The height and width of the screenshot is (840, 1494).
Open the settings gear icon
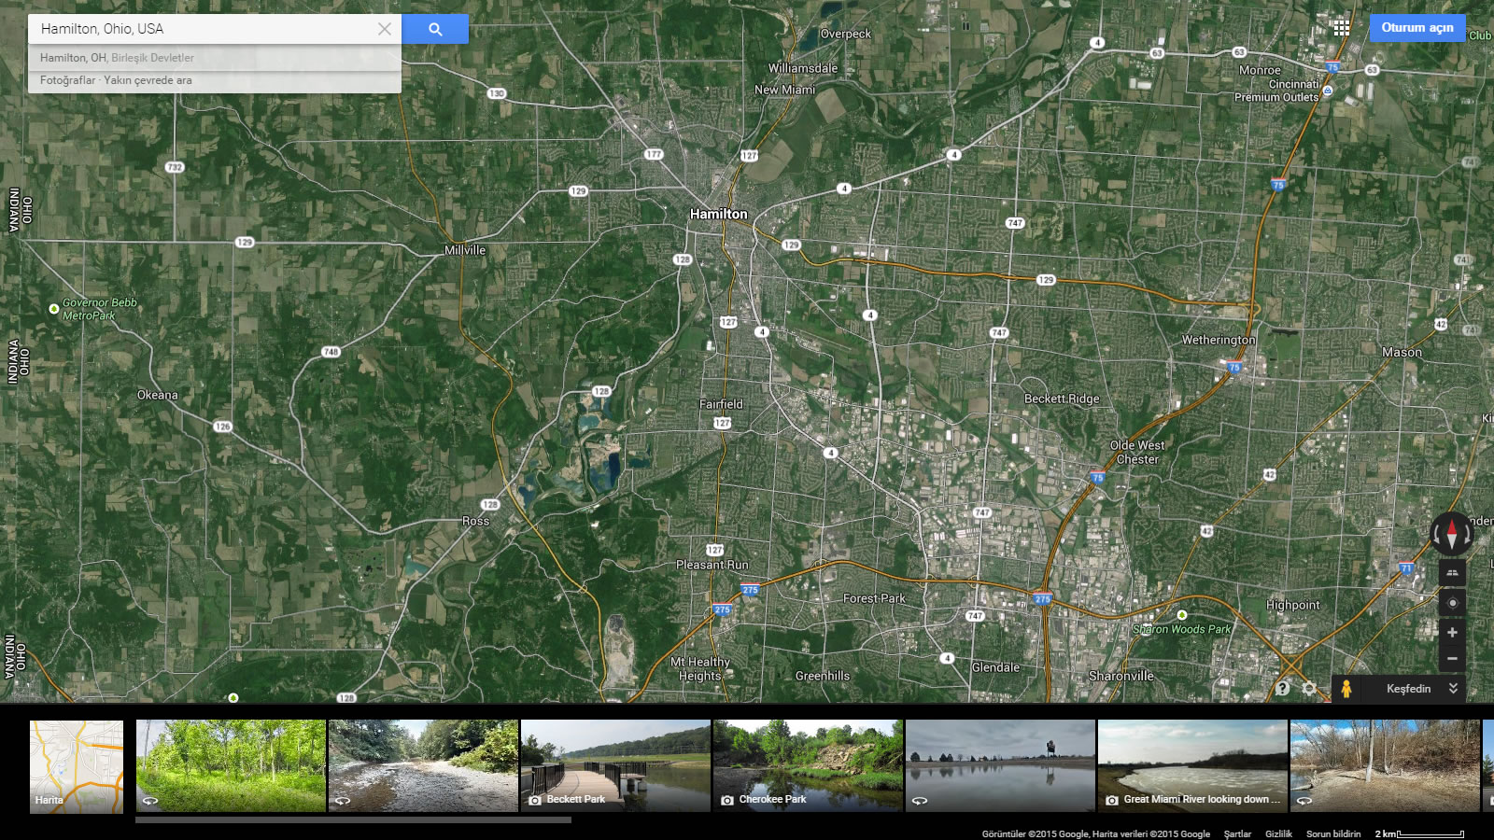1309,689
